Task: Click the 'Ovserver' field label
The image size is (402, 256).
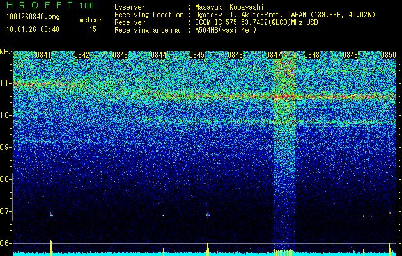Action: (130, 8)
